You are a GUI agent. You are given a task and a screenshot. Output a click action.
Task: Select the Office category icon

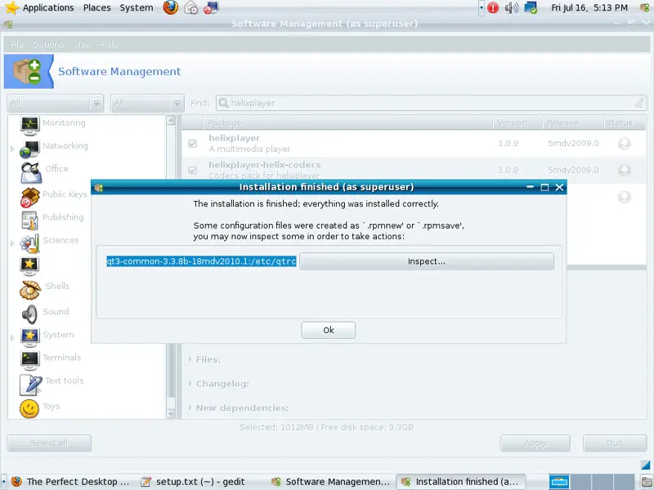(x=31, y=172)
